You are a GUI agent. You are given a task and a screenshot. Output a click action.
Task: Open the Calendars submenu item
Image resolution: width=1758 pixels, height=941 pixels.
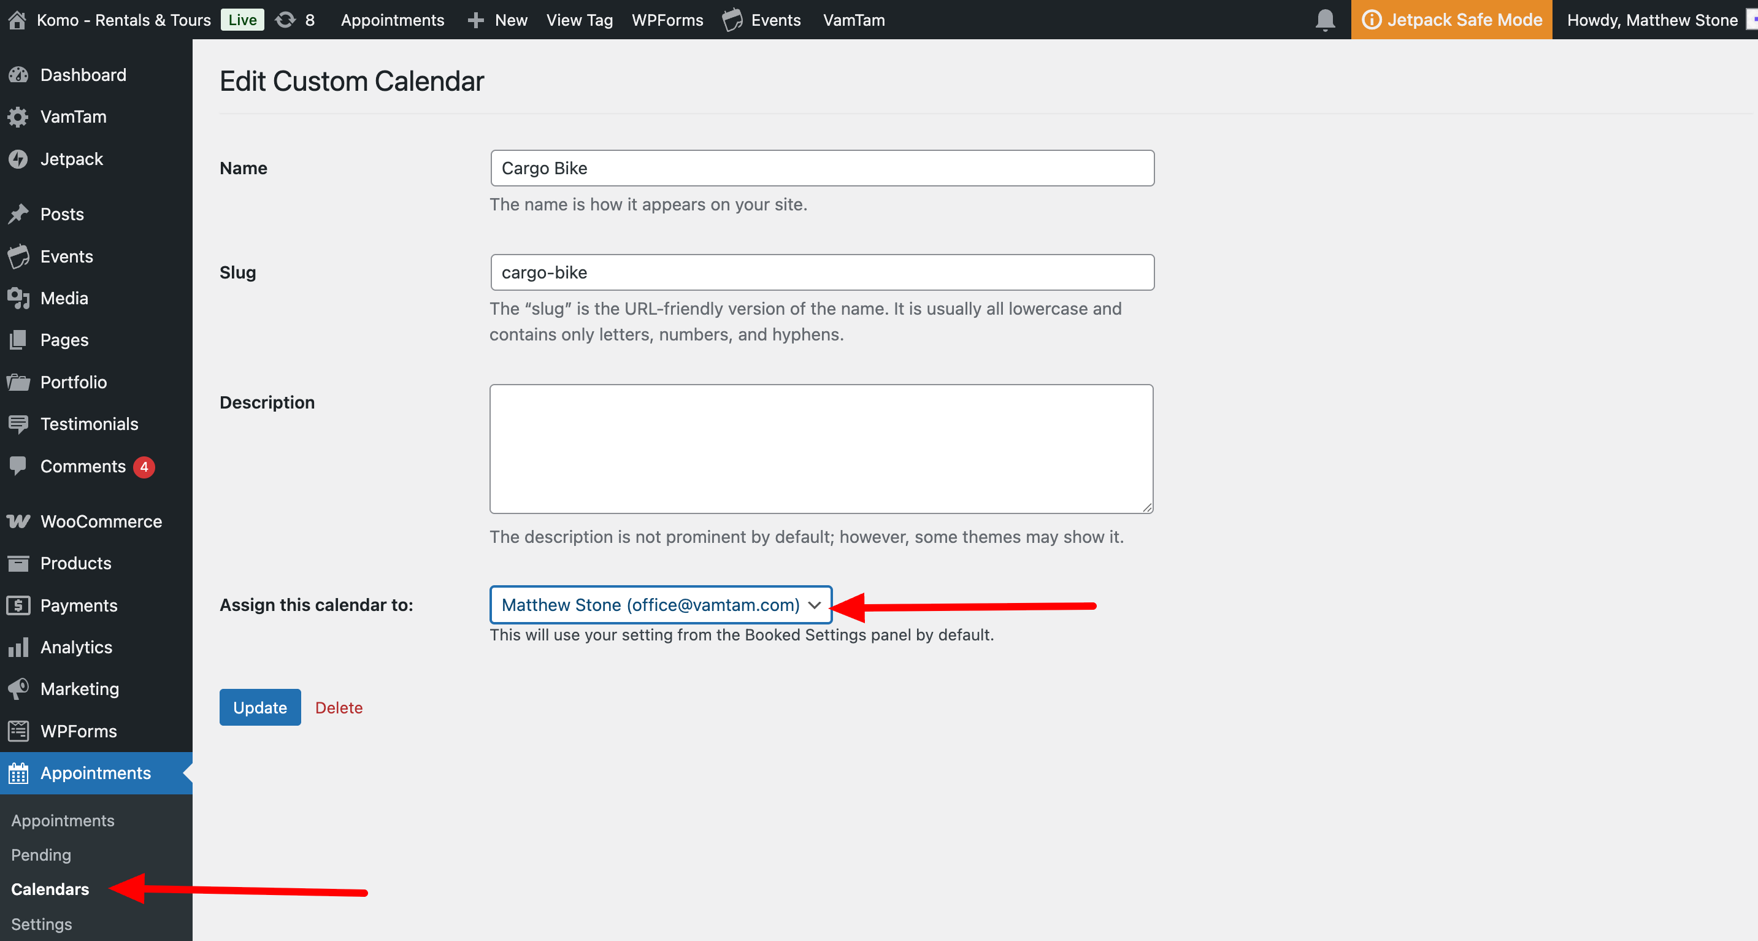pyautogui.click(x=50, y=889)
